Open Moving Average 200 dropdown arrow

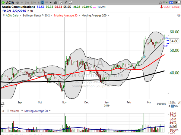108,15
